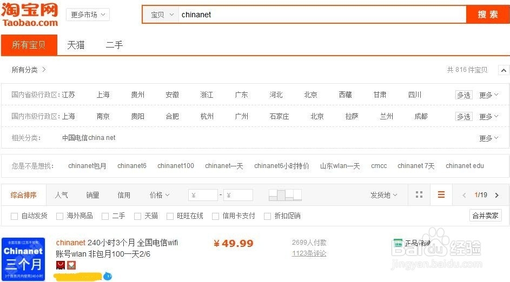Click the Taobao.com logo
The height and width of the screenshot is (282, 510).
pyautogui.click(x=30, y=15)
